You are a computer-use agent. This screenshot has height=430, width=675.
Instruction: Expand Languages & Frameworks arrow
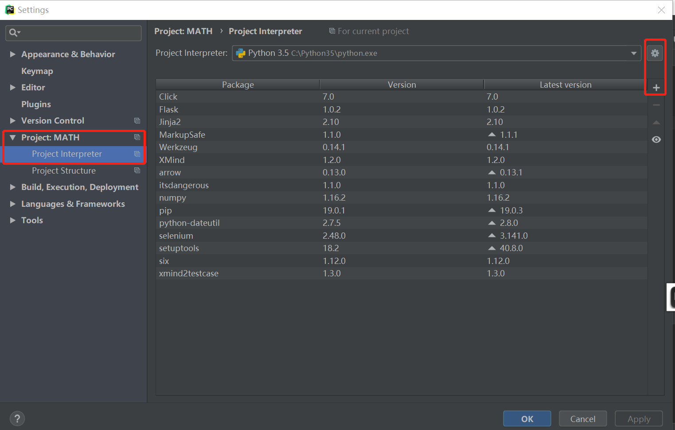pyautogui.click(x=13, y=204)
